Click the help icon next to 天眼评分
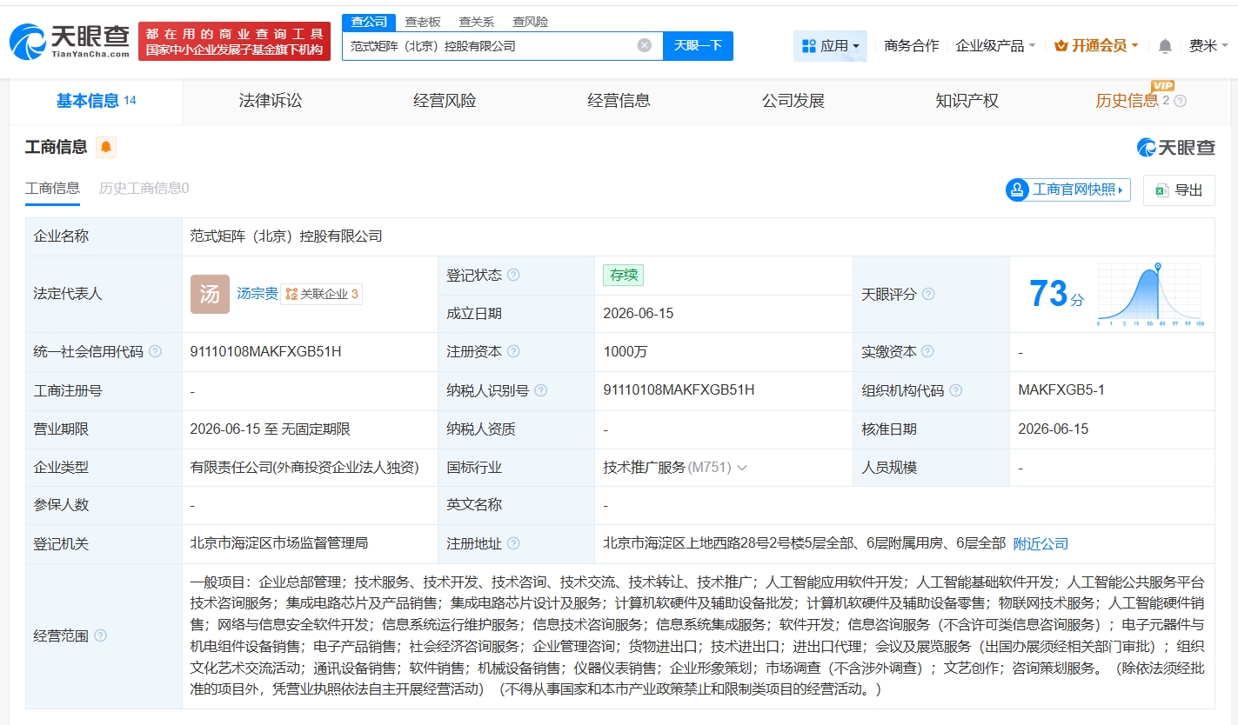Screen dimensions: 1238x725 coord(928,294)
